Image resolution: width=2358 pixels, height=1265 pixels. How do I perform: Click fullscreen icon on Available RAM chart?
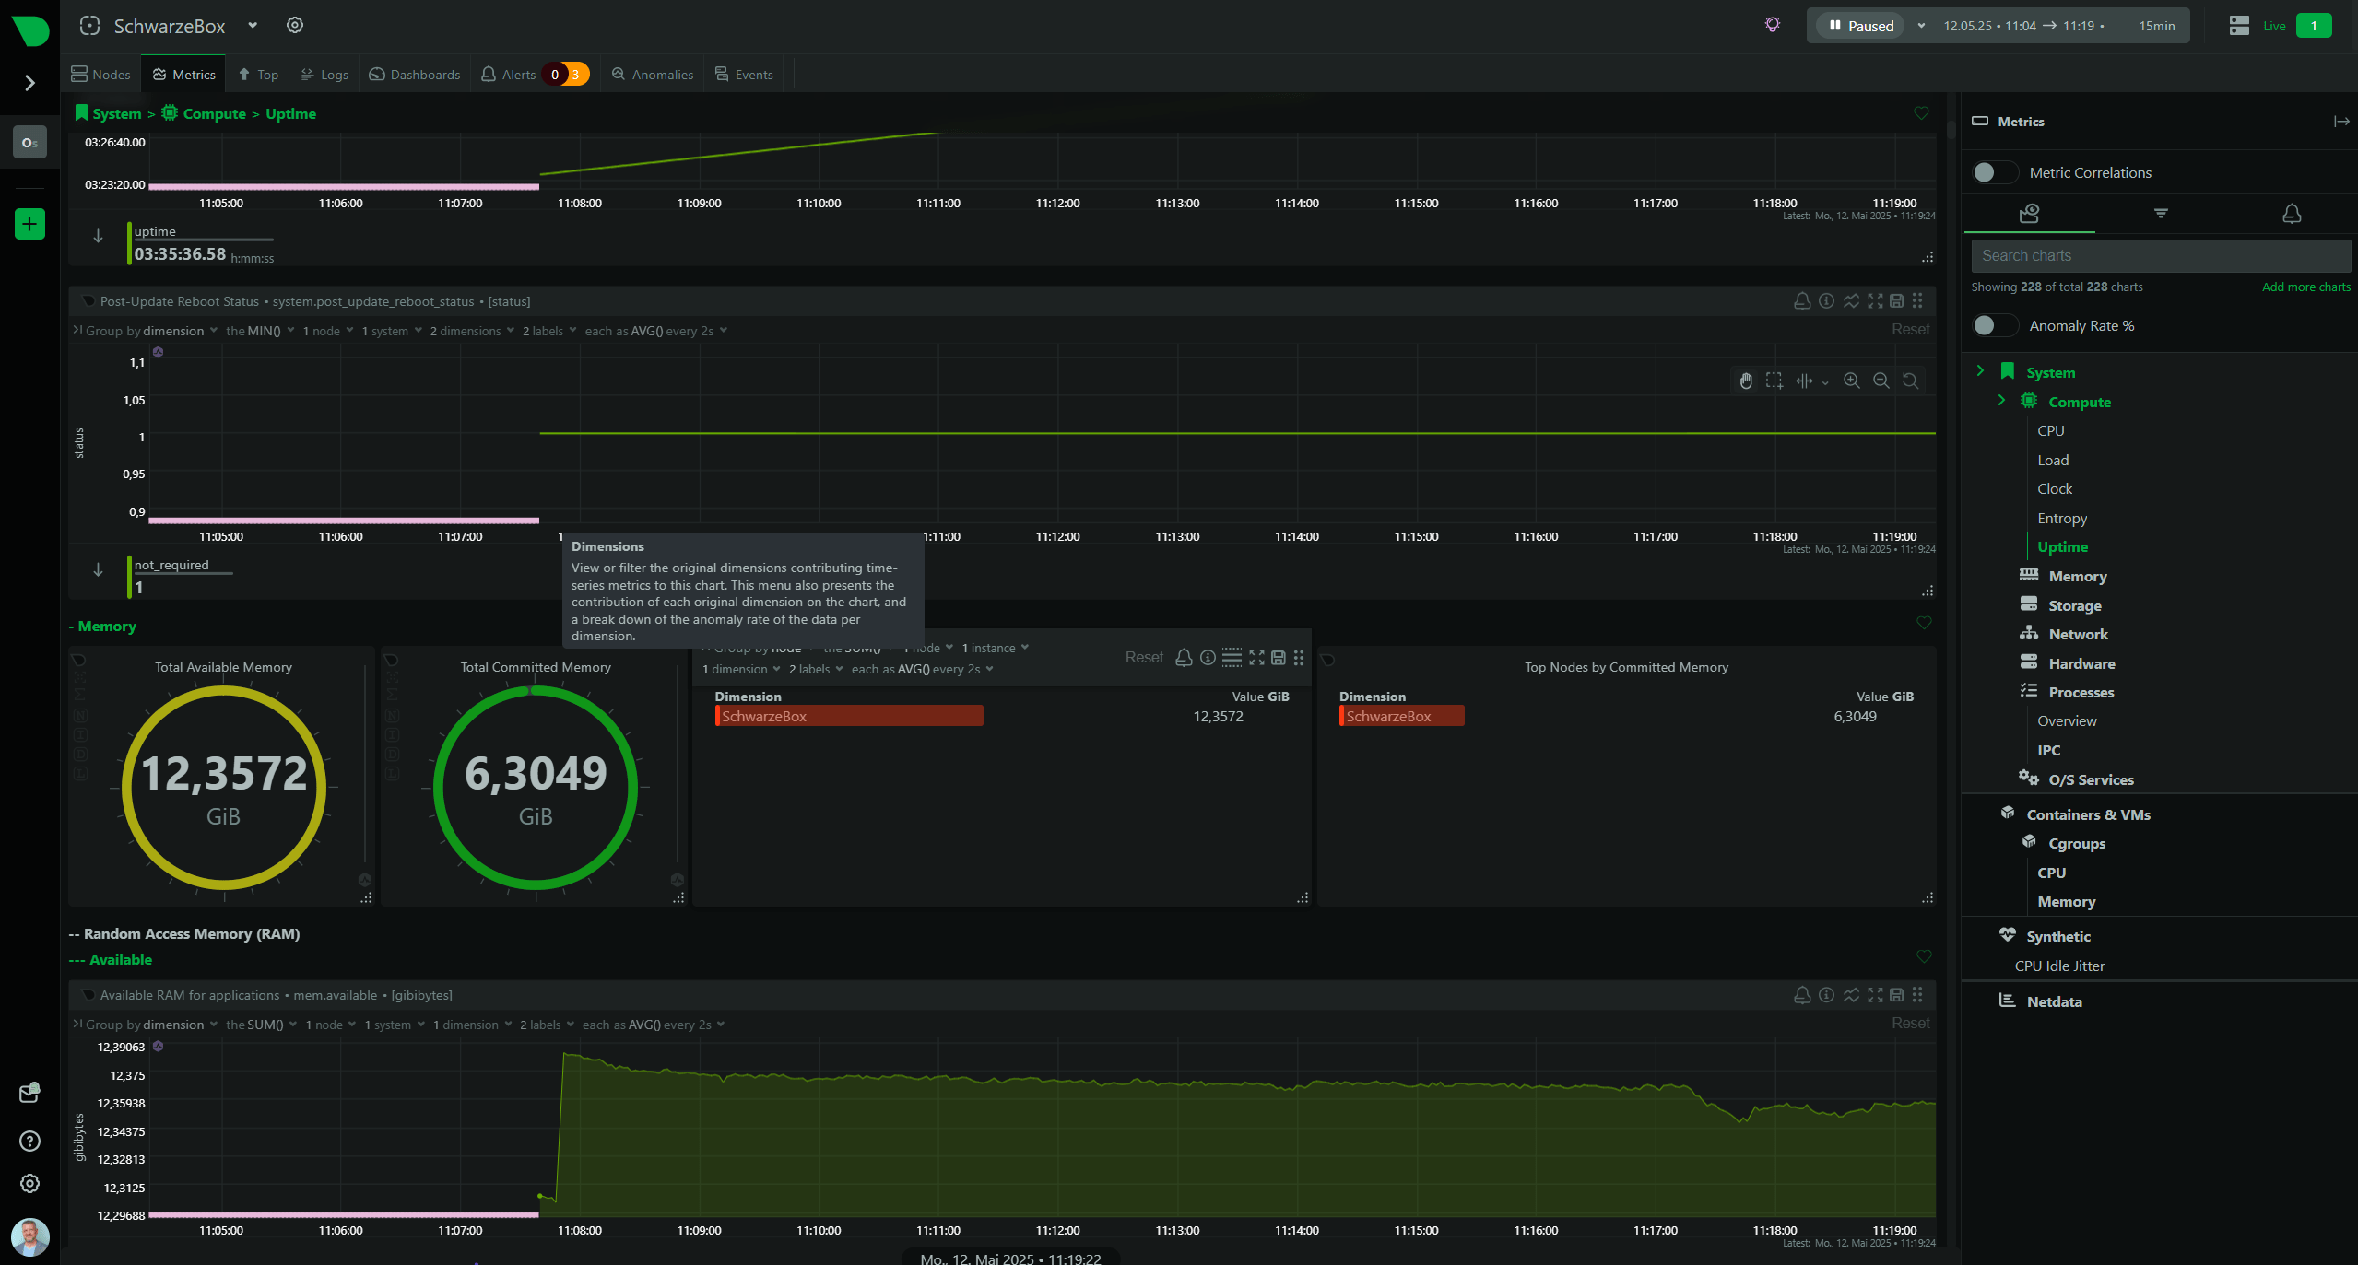tap(1875, 995)
